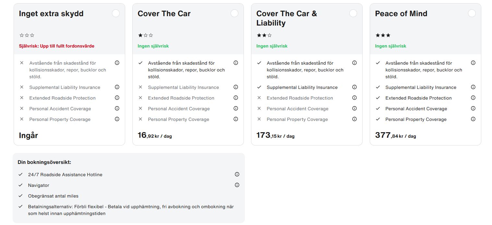Open collision waiver info in Inget extra skydd card
The image size is (492, 225).
click(117, 63)
